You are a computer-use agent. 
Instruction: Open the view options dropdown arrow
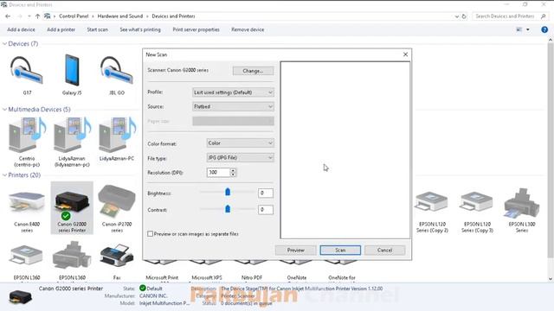click(x=528, y=29)
